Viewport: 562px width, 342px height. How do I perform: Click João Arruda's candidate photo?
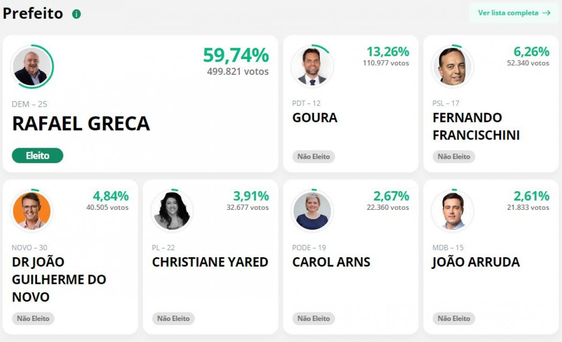(x=452, y=210)
